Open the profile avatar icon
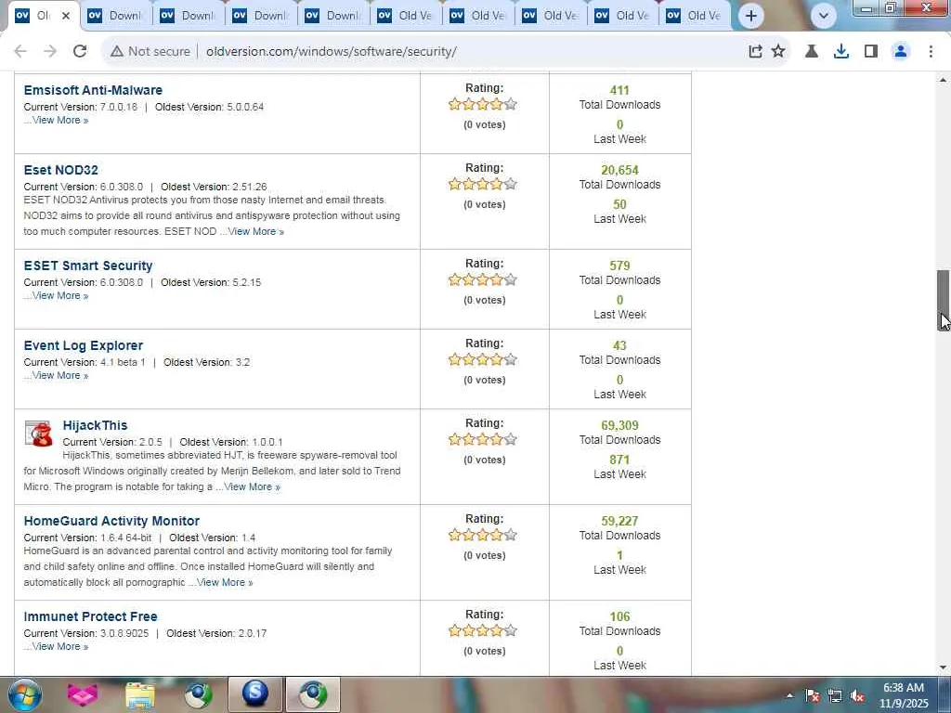 (901, 52)
